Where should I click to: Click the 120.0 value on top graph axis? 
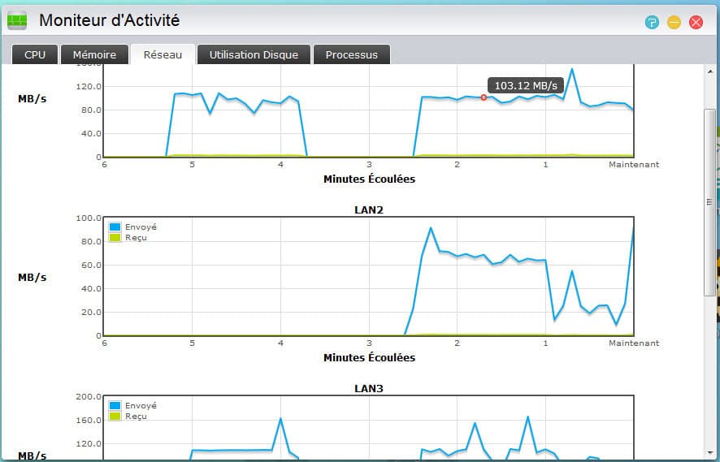[x=89, y=86]
